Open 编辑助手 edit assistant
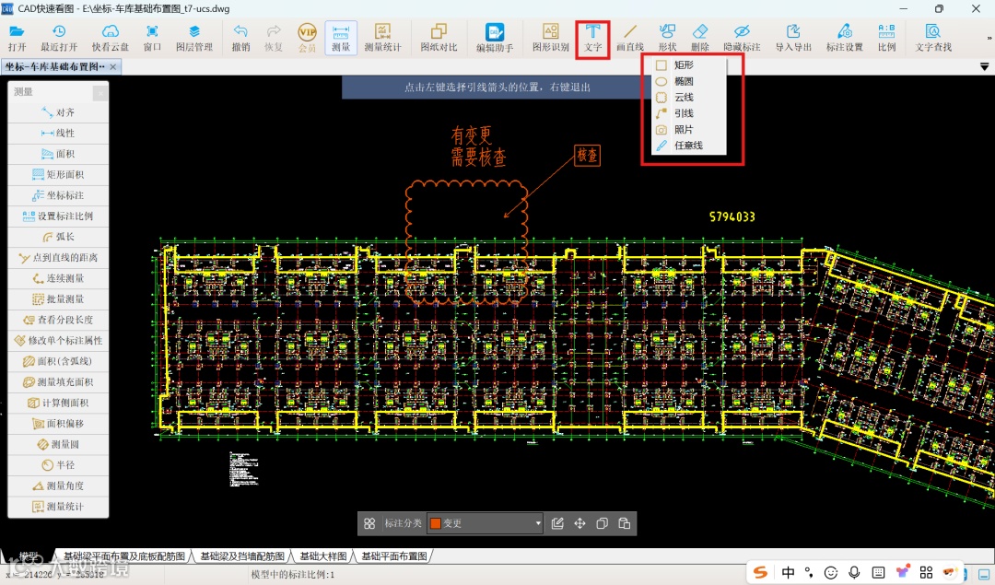The width and height of the screenshot is (995, 585). [x=495, y=38]
